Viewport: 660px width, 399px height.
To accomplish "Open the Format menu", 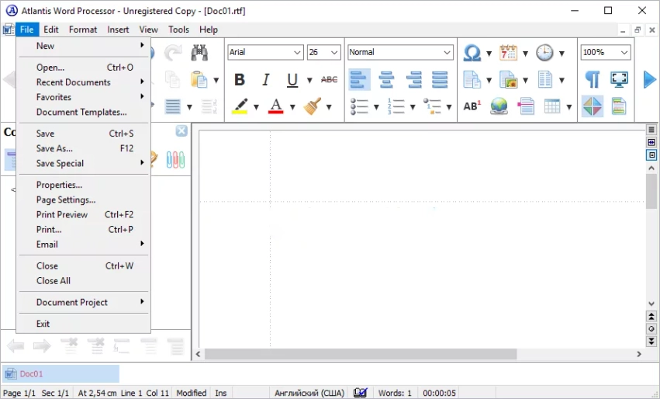I will (x=83, y=29).
